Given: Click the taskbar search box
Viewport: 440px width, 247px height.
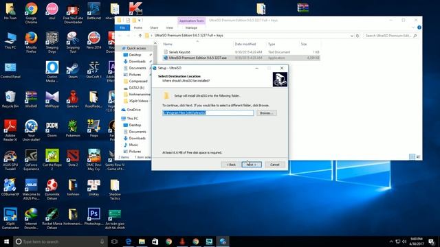Looking at the screenshot, I should [x=60, y=242].
